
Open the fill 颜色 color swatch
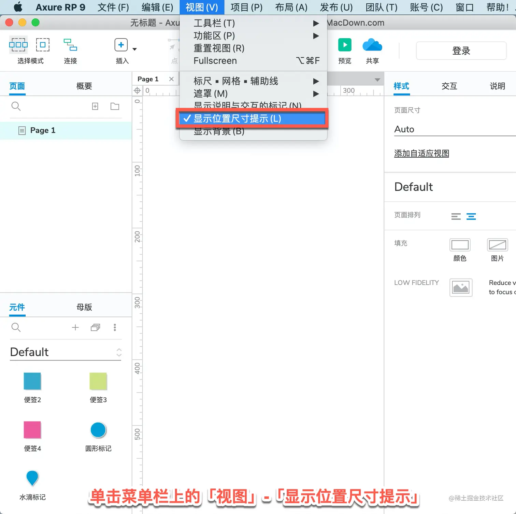pos(460,245)
